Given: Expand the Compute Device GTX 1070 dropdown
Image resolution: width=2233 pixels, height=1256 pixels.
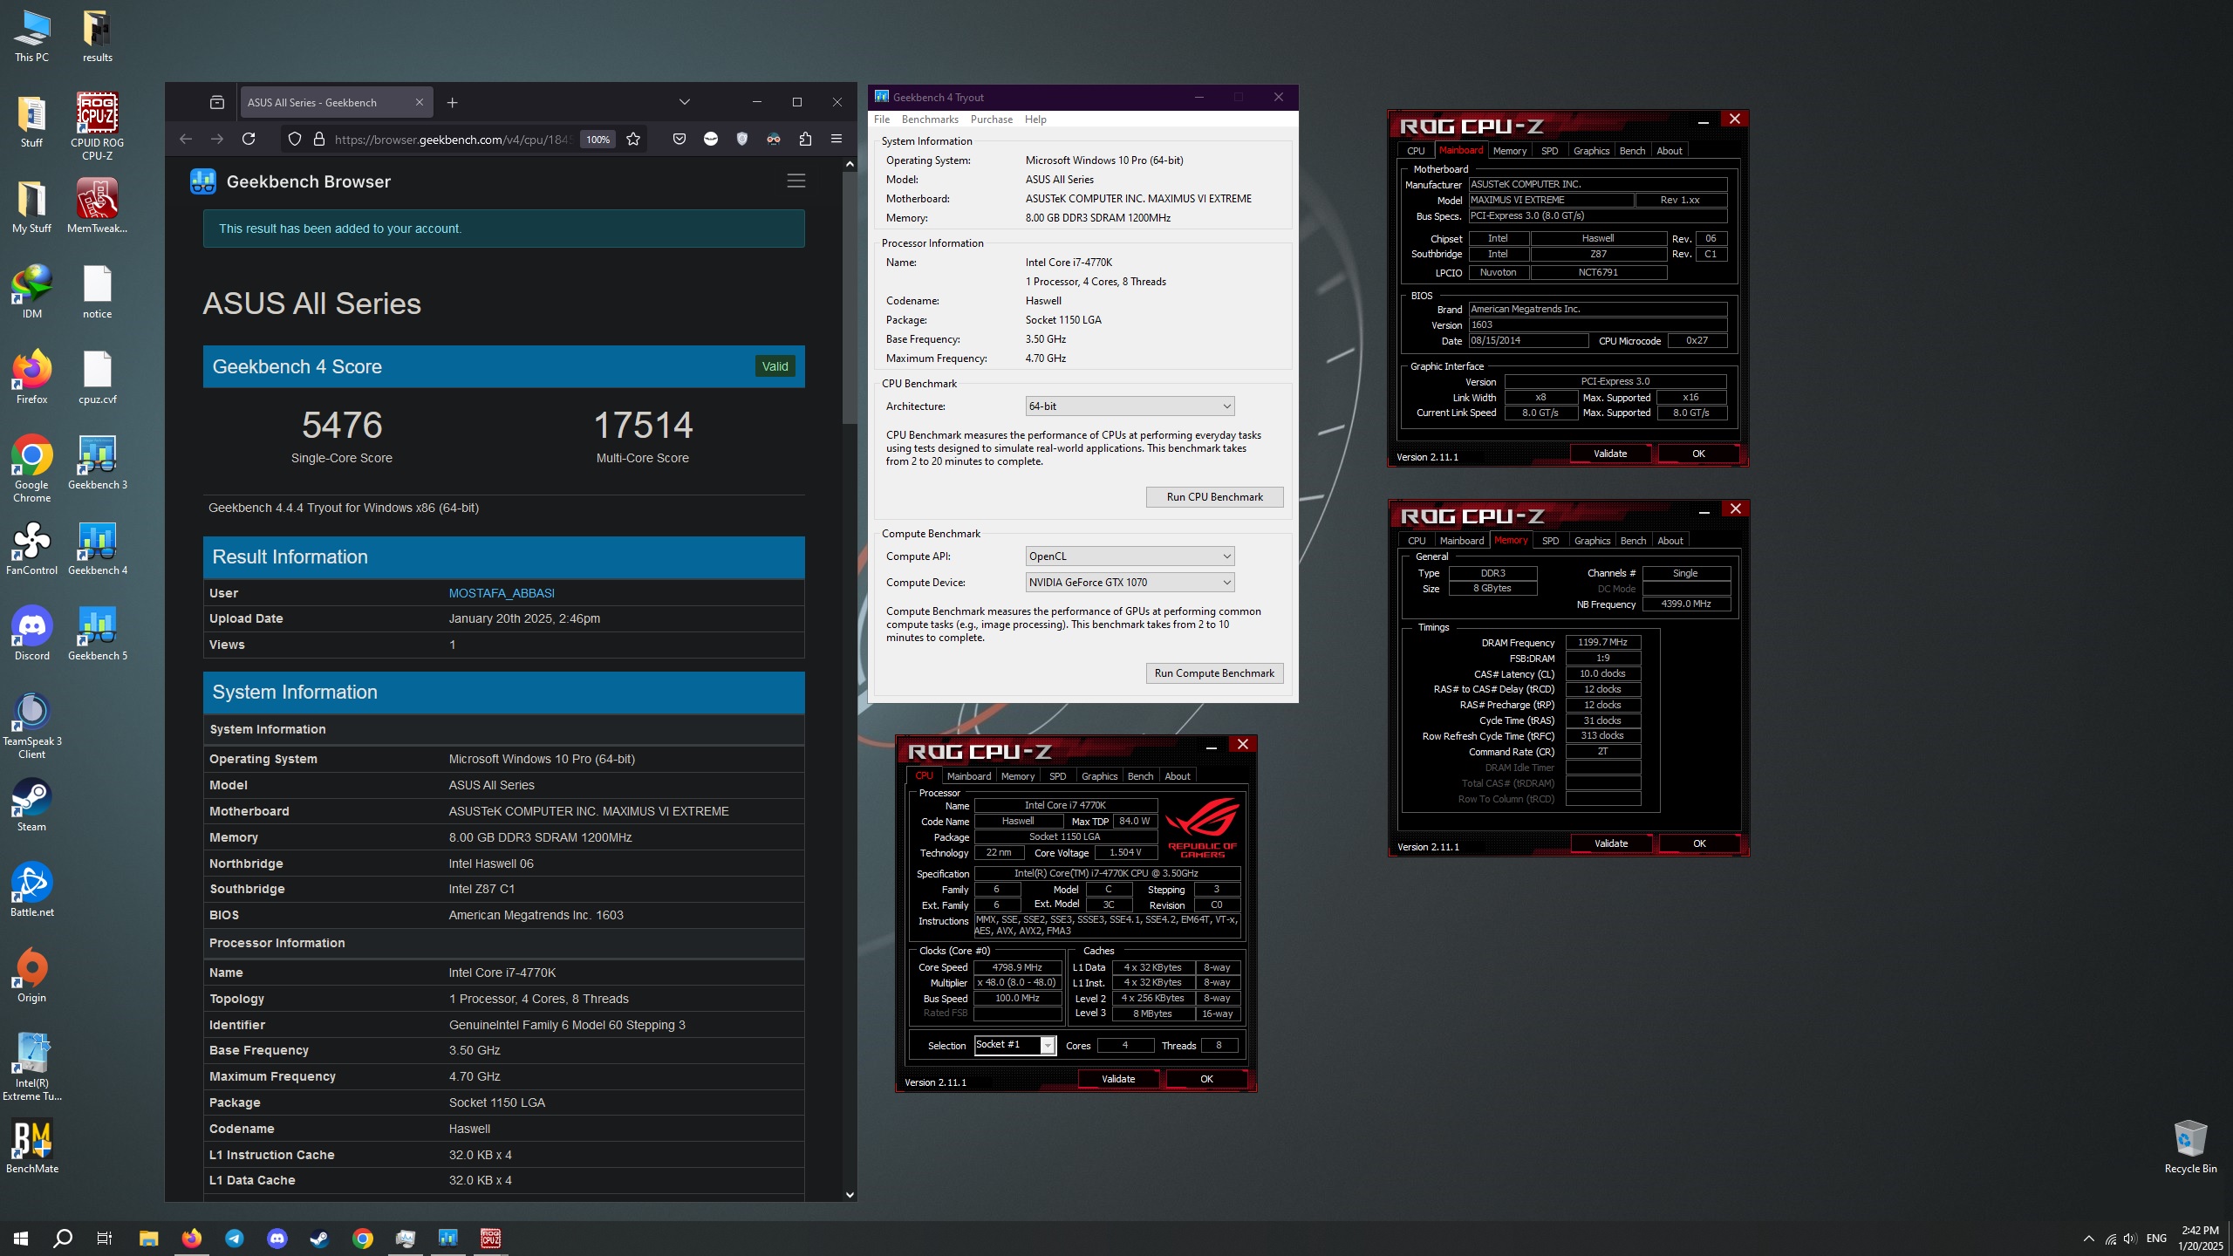Looking at the screenshot, I should point(1130,582).
